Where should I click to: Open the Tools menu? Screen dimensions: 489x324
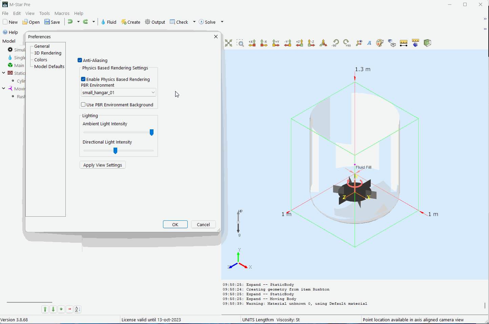tap(44, 13)
